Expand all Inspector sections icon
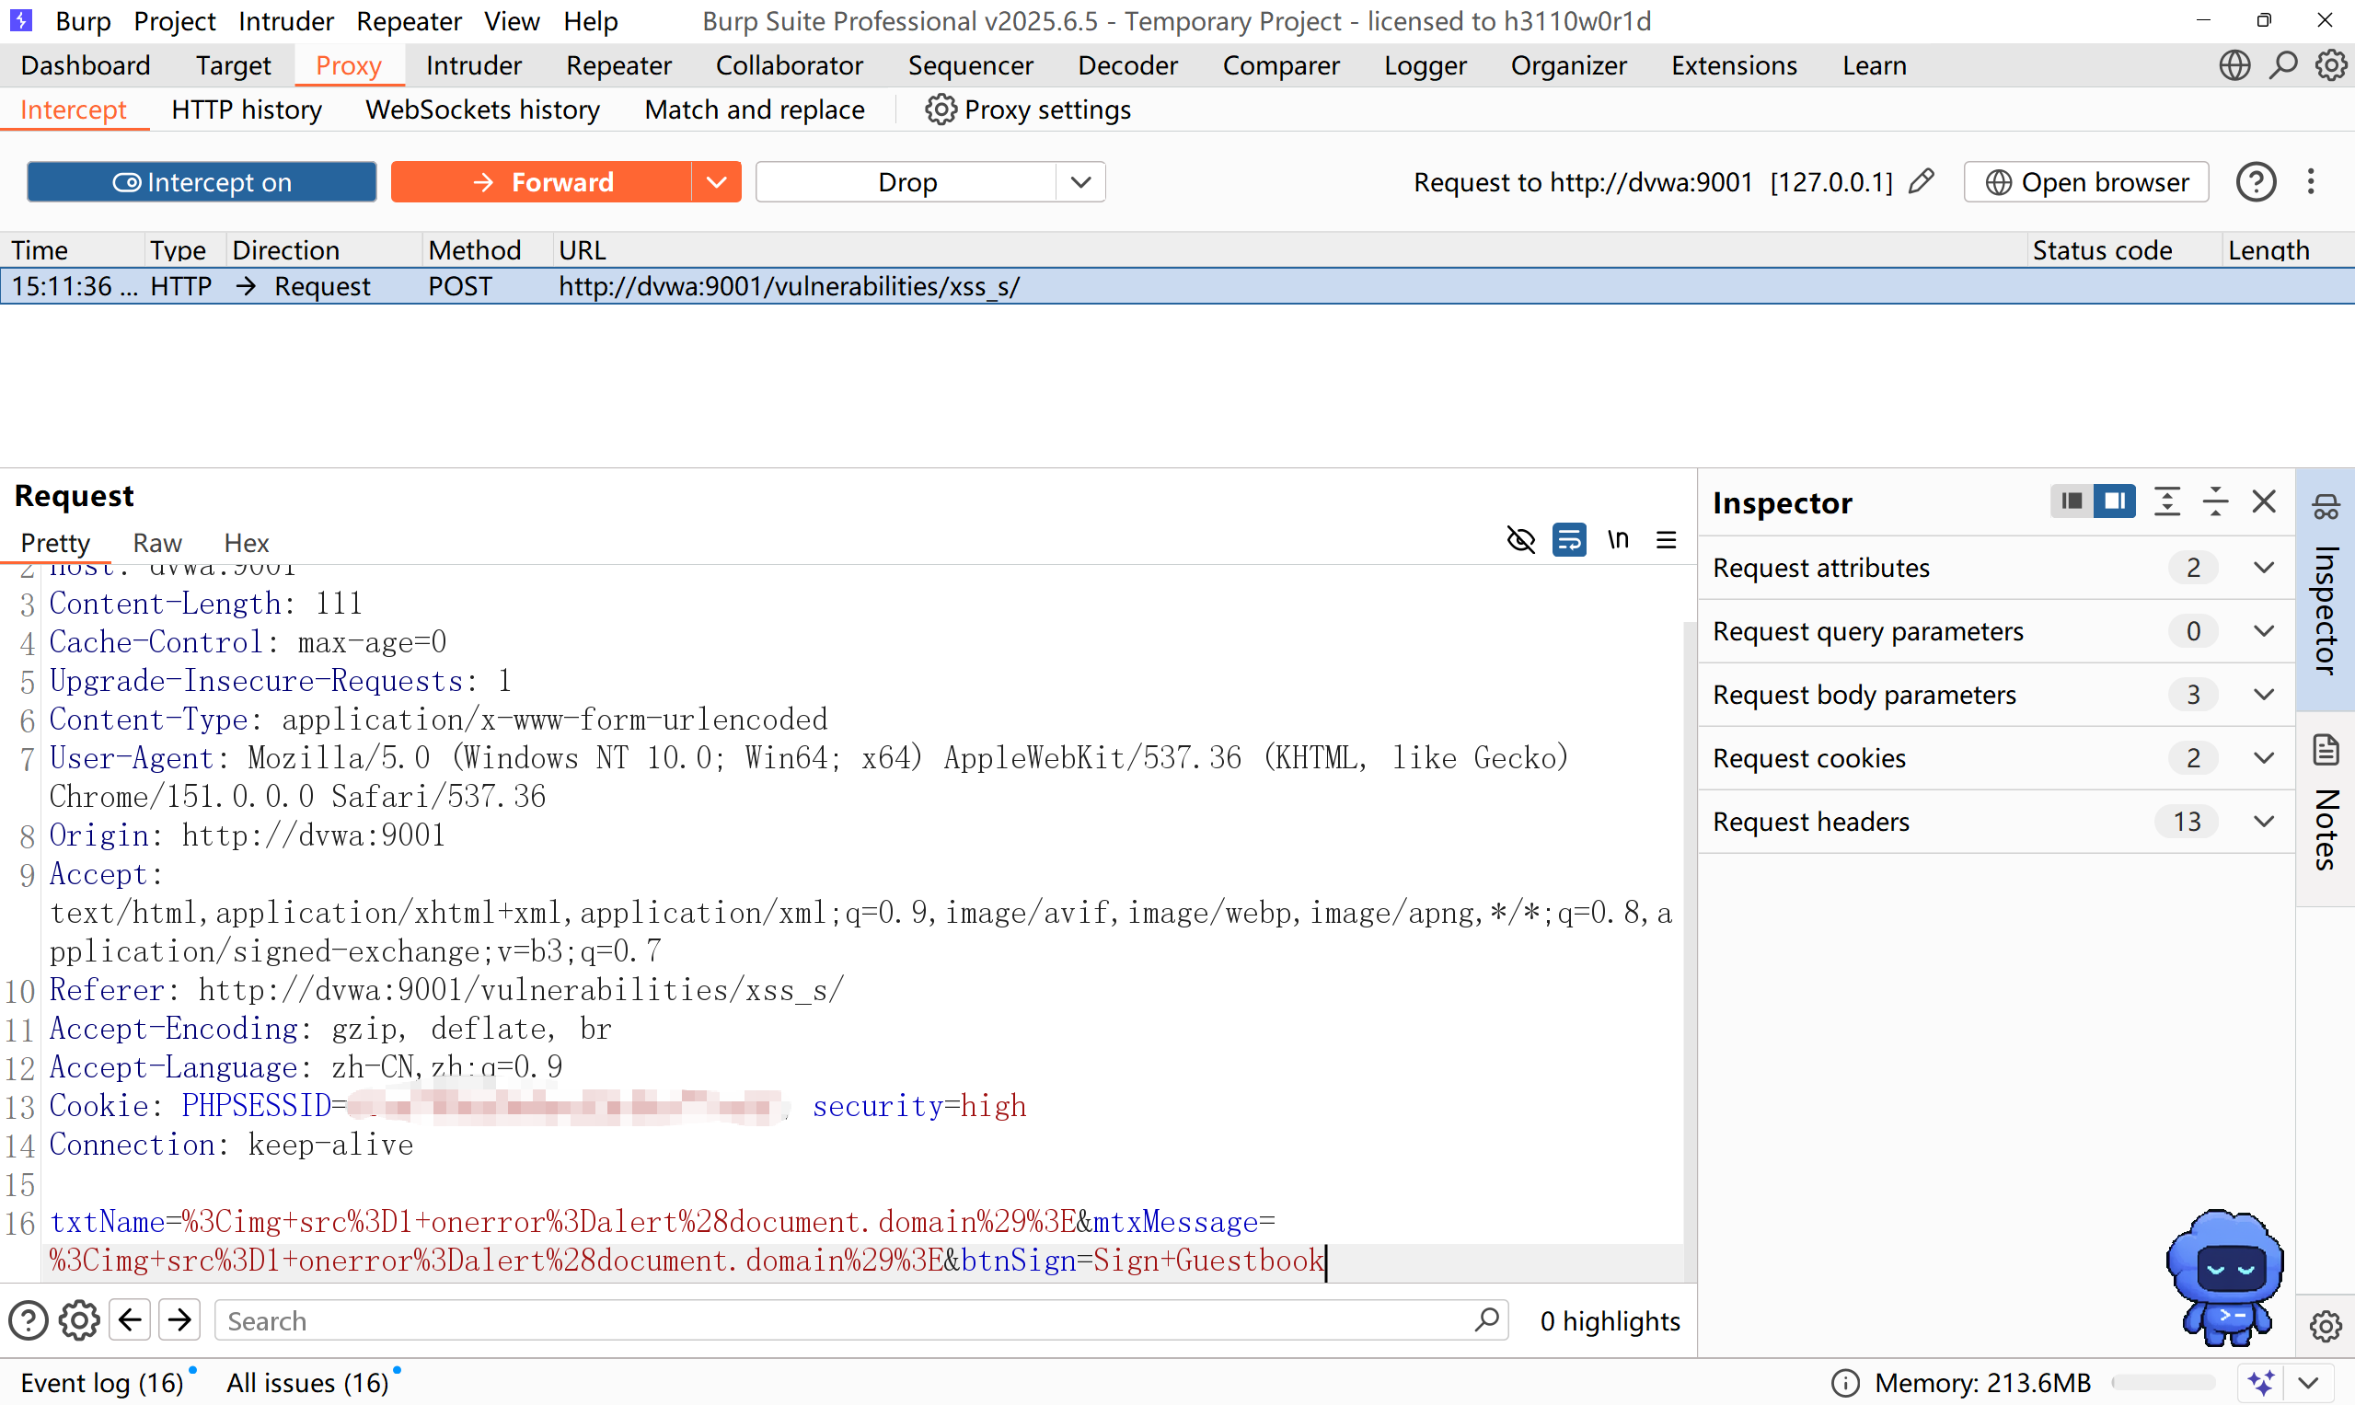The width and height of the screenshot is (2355, 1405). 2166,501
